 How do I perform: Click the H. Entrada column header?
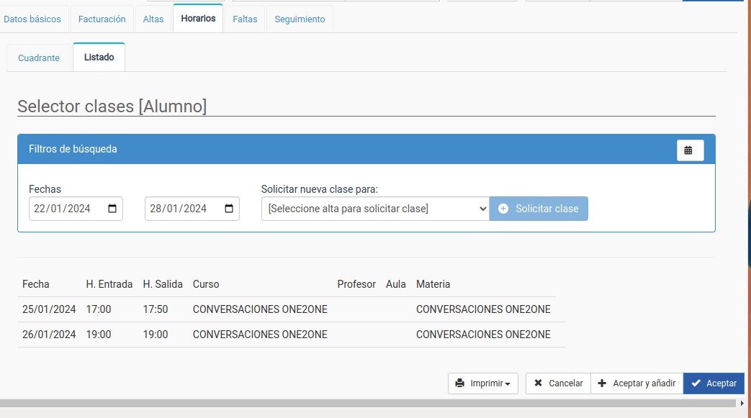(x=109, y=284)
